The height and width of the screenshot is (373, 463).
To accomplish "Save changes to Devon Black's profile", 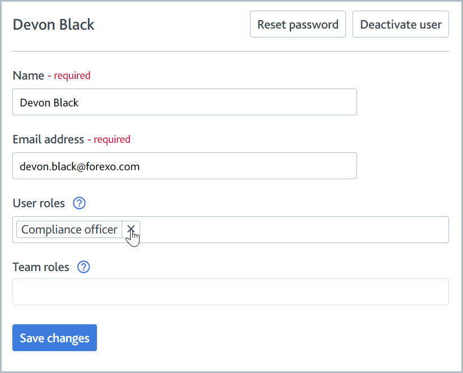I will tap(54, 338).
